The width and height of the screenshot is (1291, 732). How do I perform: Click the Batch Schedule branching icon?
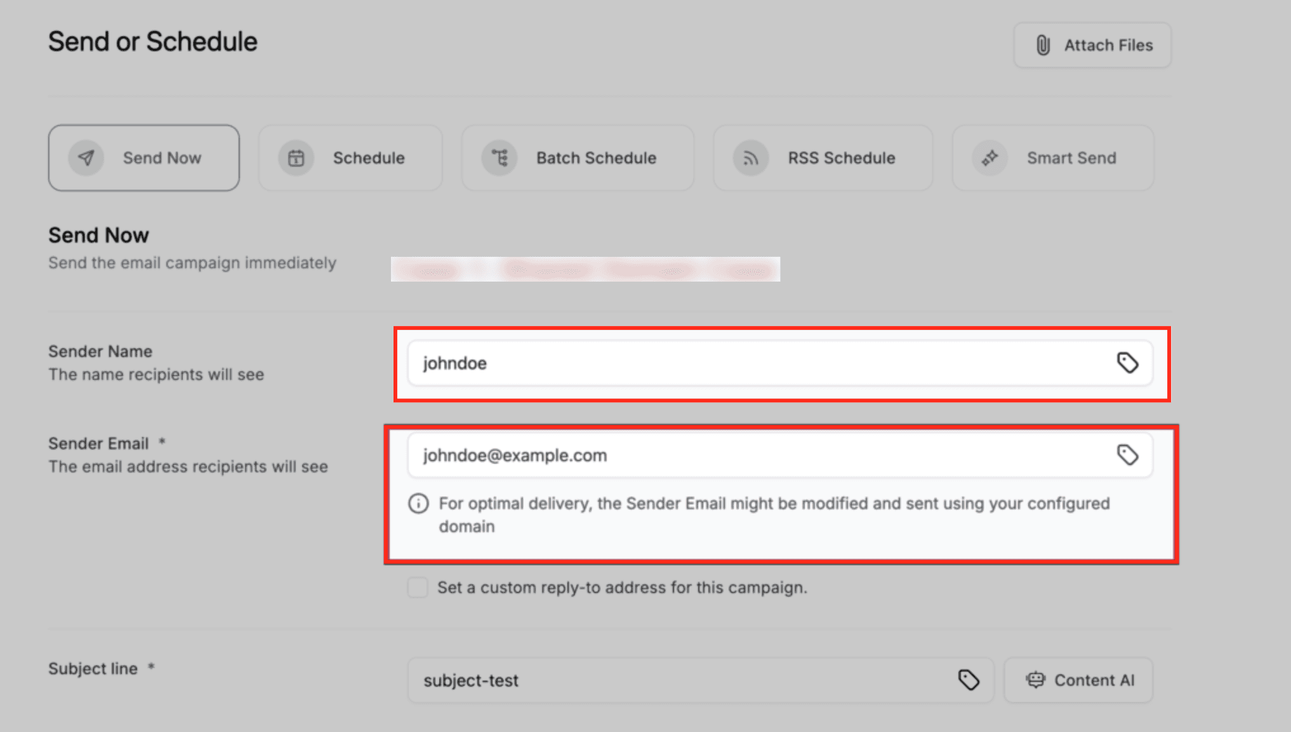[x=500, y=158]
